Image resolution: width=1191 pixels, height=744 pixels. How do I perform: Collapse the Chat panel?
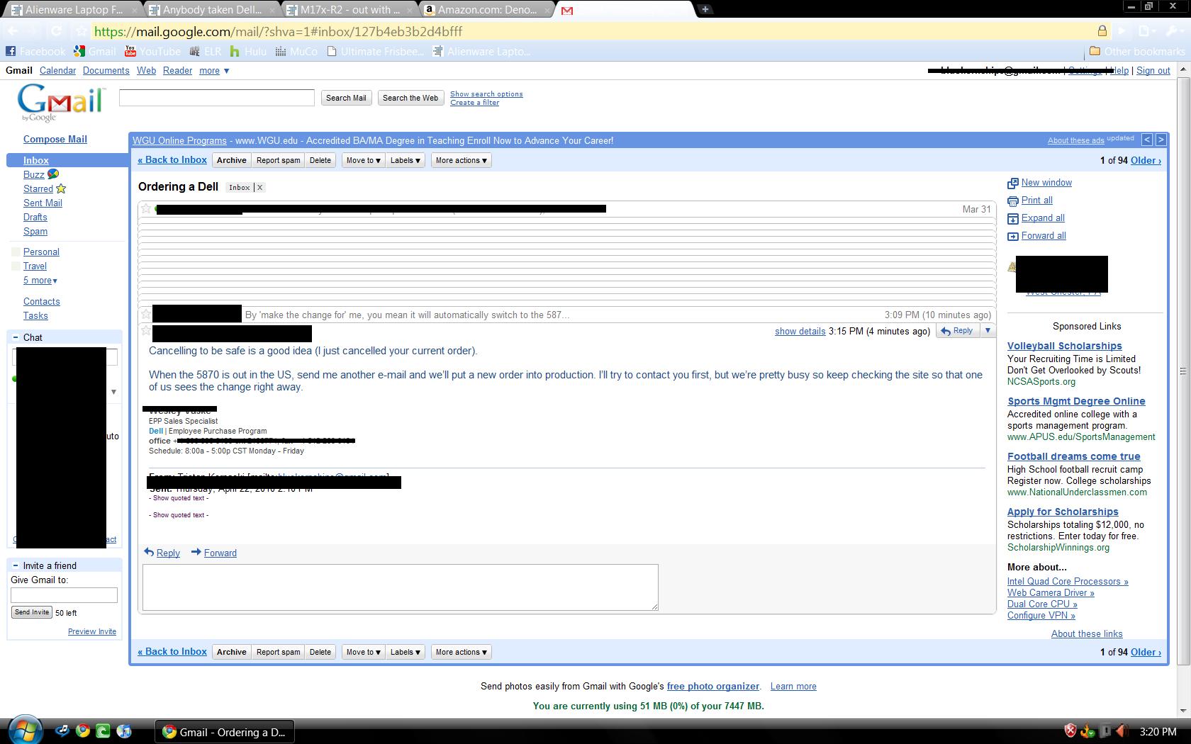(x=16, y=337)
